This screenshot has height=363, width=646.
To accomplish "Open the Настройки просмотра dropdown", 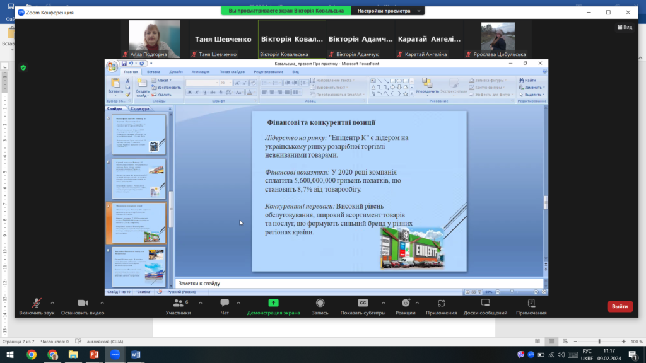I will point(388,11).
